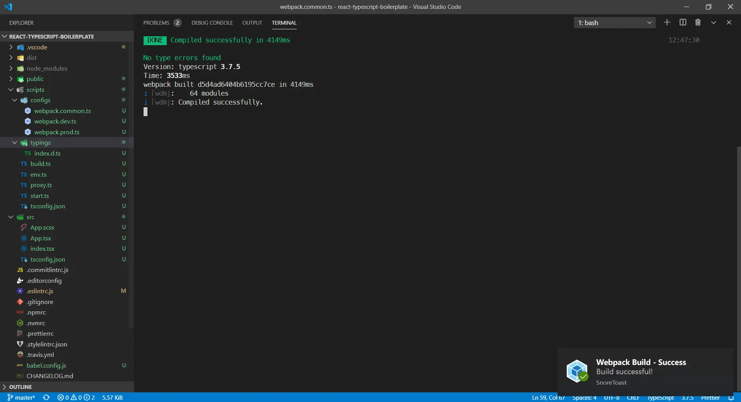The height and width of the screenshot is (402, 741).
Task: Open webpack.common.ts file
Action: point(67,111)
